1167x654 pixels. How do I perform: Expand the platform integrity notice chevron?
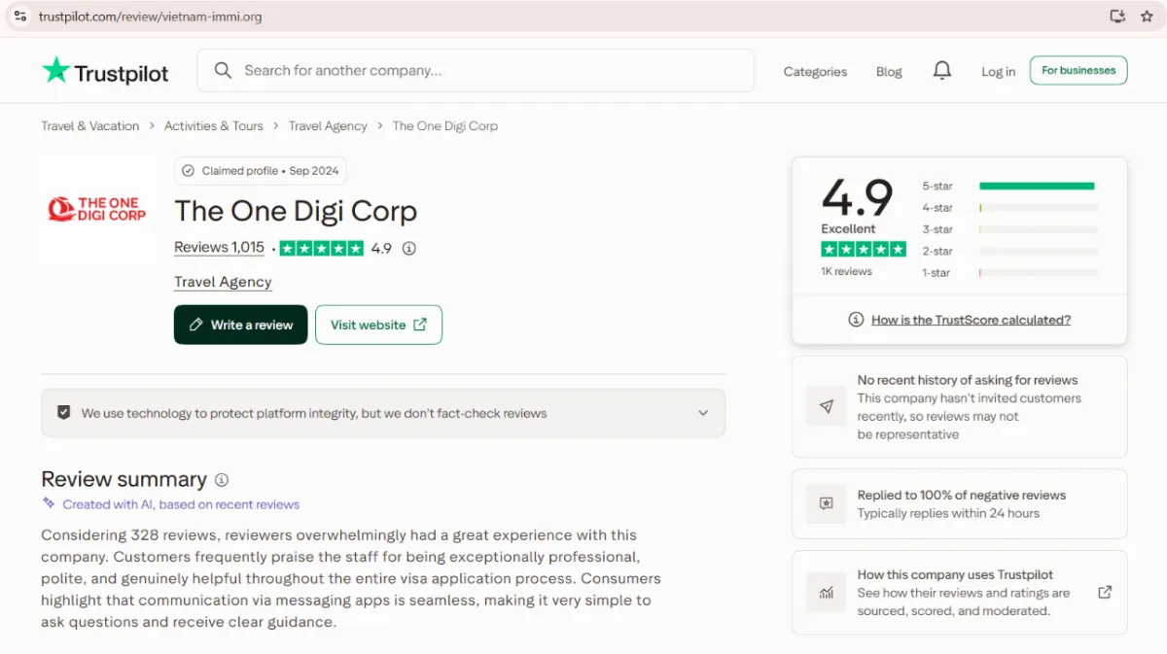tap(703, 413)
